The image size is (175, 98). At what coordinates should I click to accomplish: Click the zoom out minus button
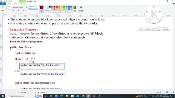coord(161,92)
